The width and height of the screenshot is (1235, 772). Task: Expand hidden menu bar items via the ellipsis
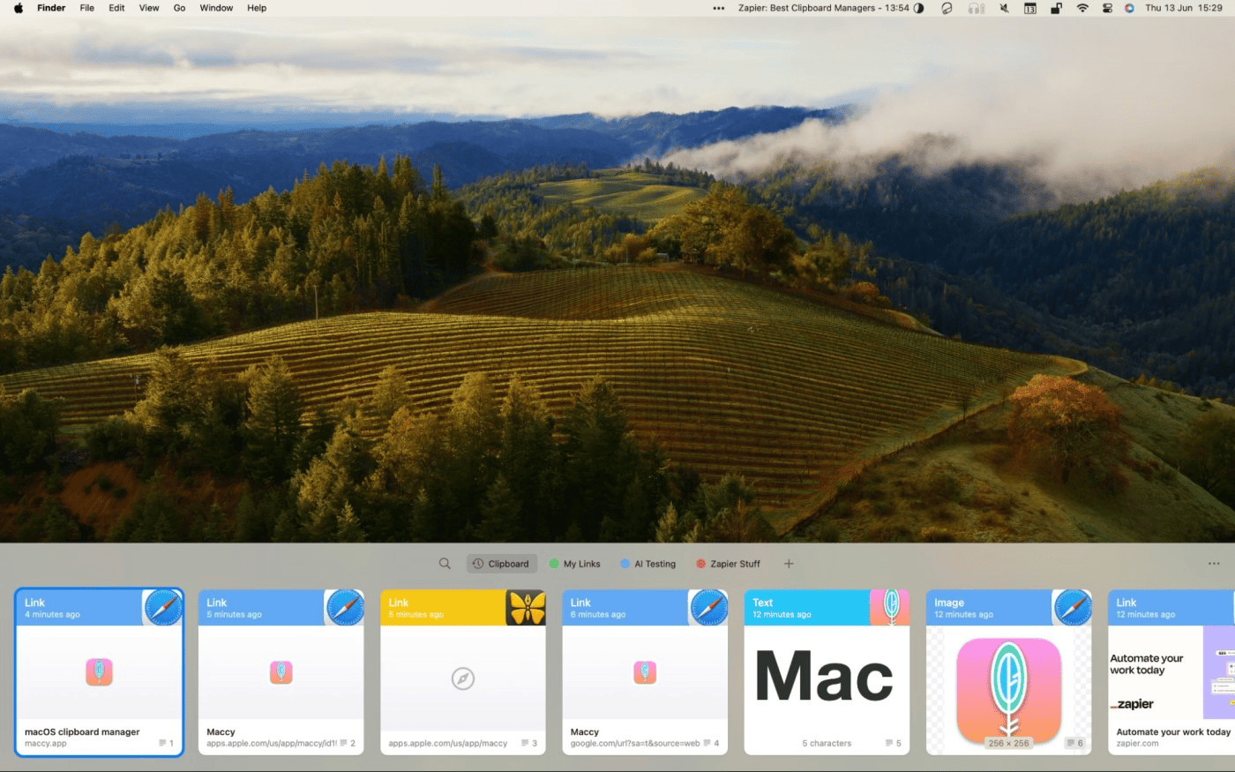point(719,8)
